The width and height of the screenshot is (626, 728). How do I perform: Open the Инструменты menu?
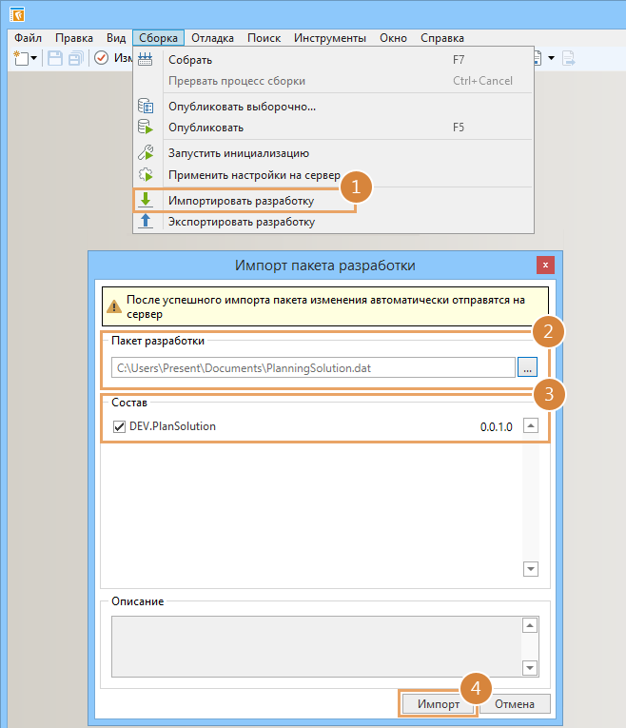pos(329,38)
